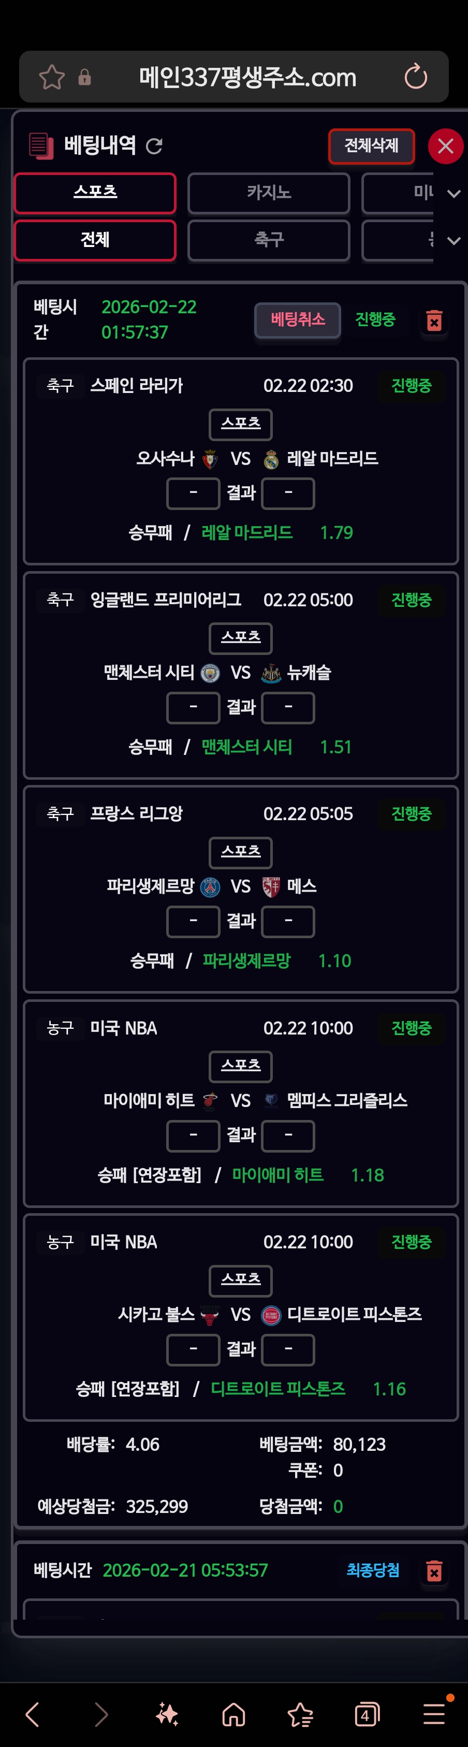Cancel the bet with 베팅취소
Image resolution: width=468 pixels, height=1747 pixels.
(297, 319)
